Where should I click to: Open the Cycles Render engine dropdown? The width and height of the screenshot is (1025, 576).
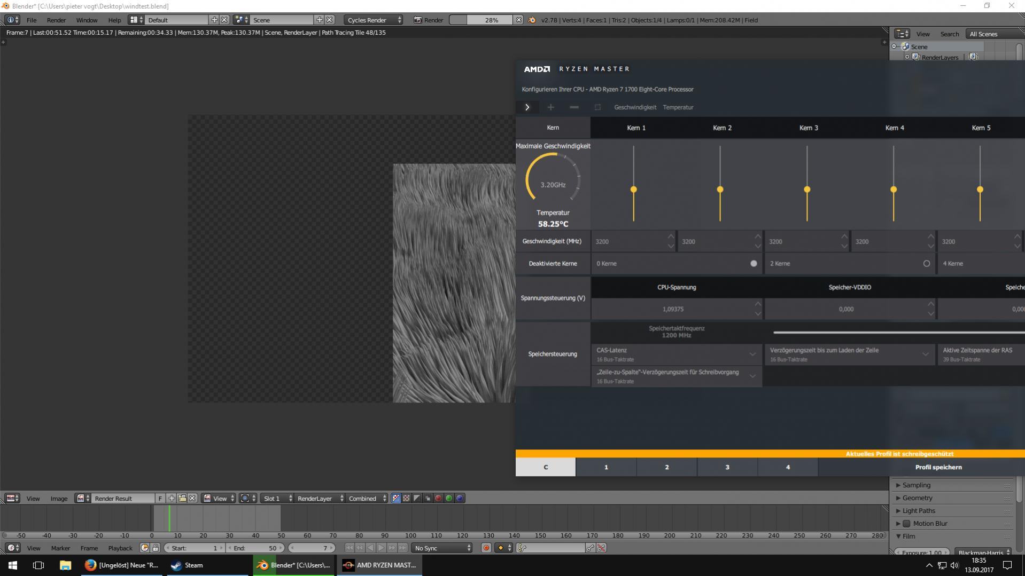(x=374, y=20)
